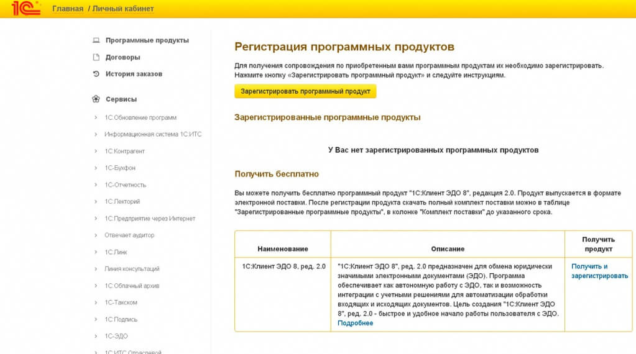Open Договоры section
This screenshot has height=354, width=636.
coord(122,57)
